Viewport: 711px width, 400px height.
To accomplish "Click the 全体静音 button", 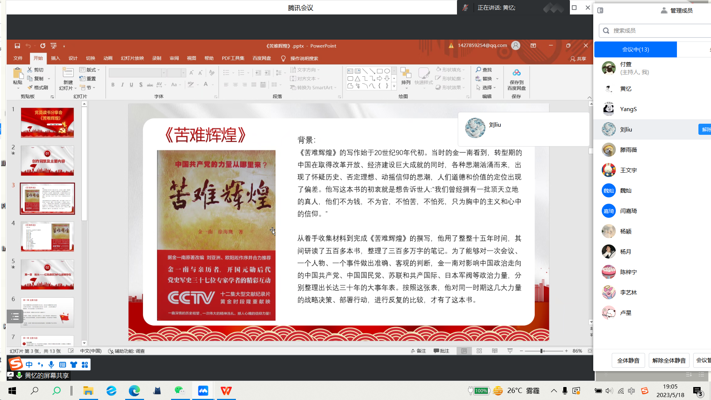I will coord(628,360).
